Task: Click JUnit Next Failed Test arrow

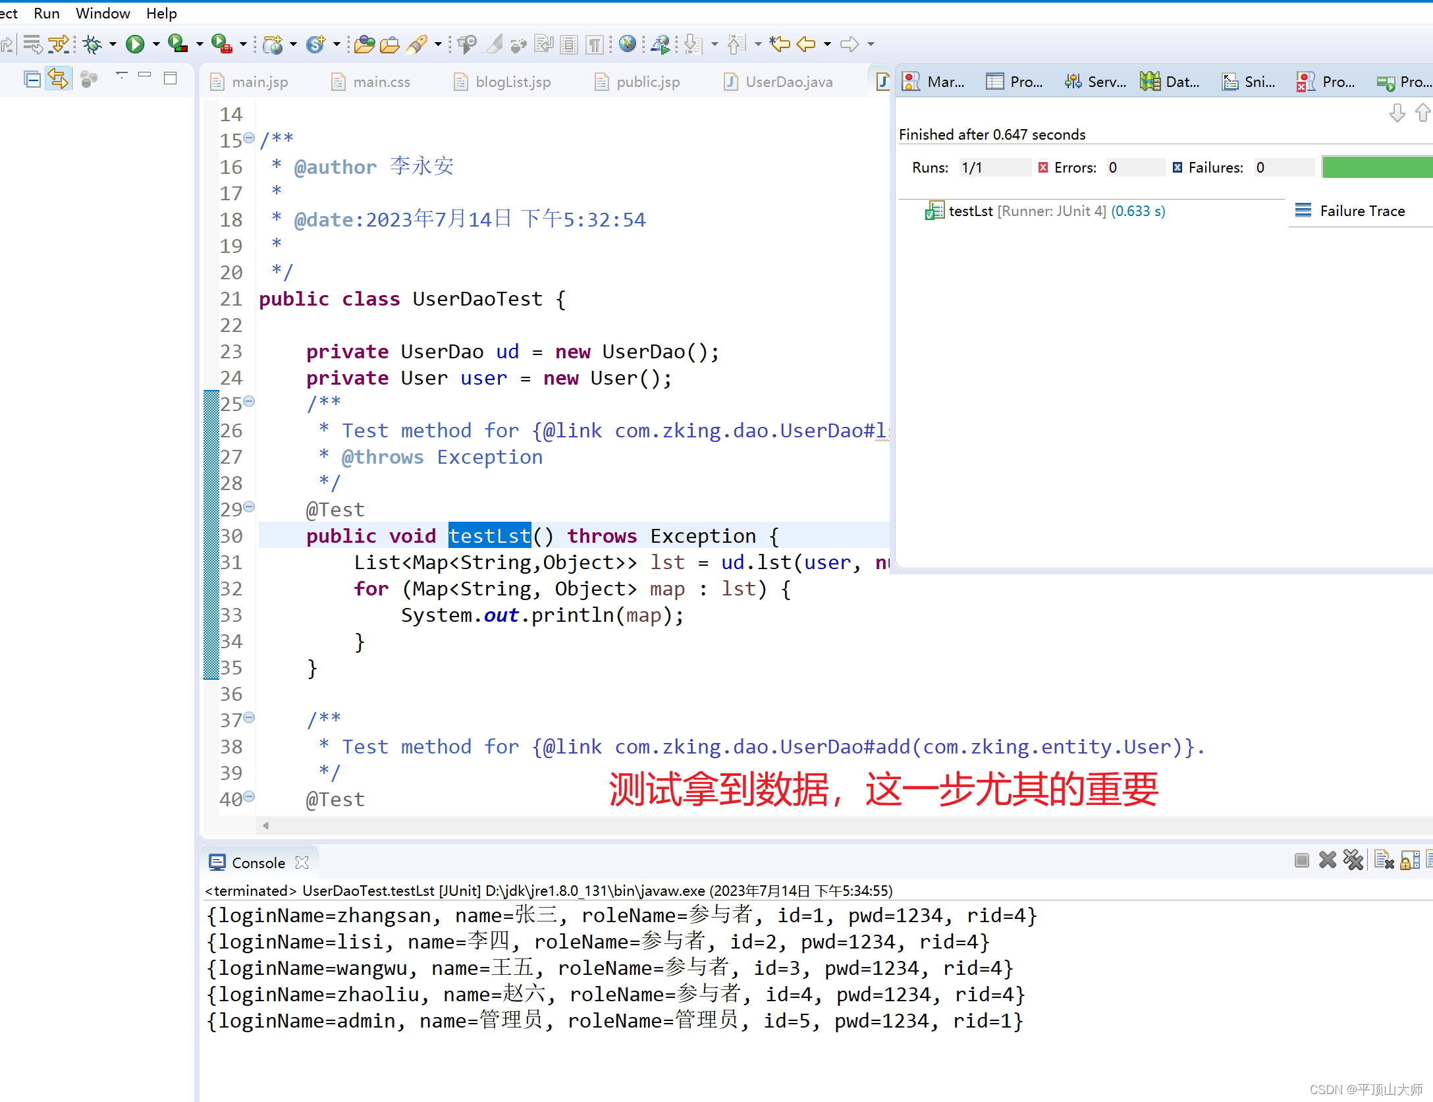Action: point(1397,114)
